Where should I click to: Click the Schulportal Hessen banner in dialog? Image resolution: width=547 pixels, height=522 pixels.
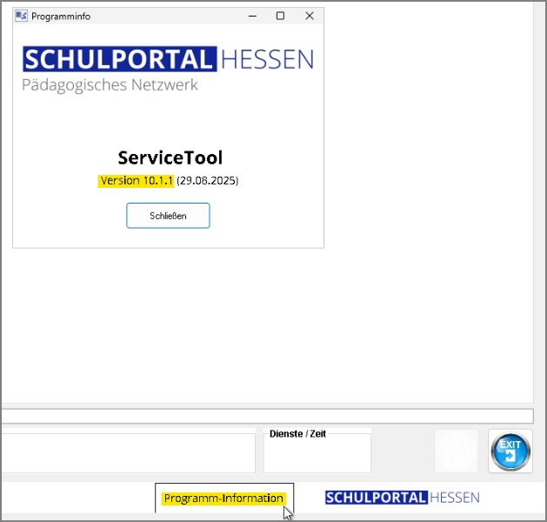pos(168,59)
